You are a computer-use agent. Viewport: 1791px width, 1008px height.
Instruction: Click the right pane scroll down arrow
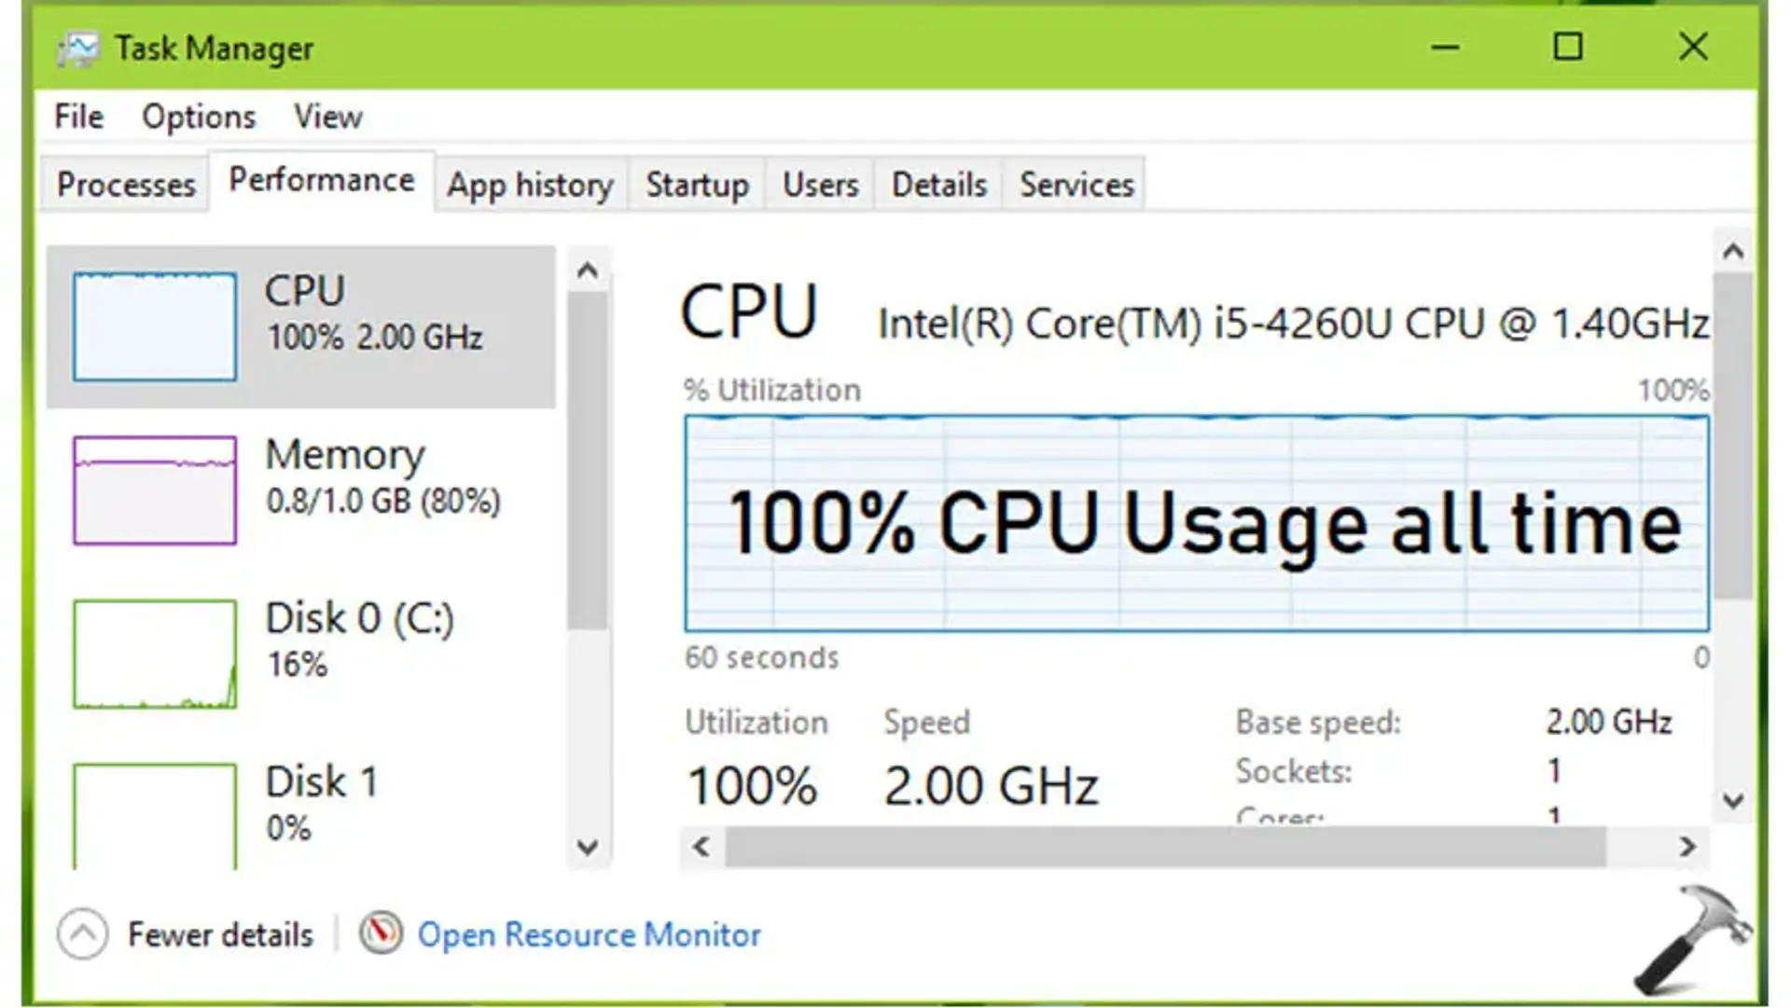coord(1733,800)
